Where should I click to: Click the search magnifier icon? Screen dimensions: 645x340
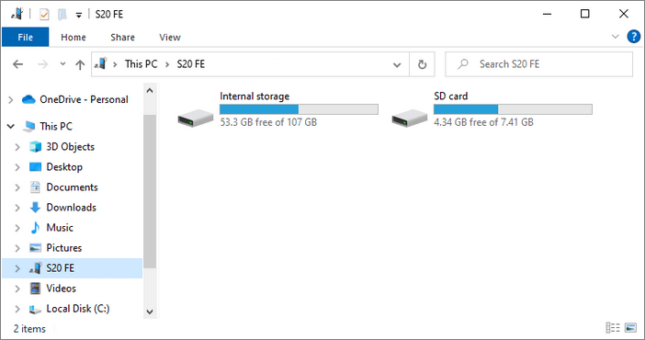coord(463,63)
